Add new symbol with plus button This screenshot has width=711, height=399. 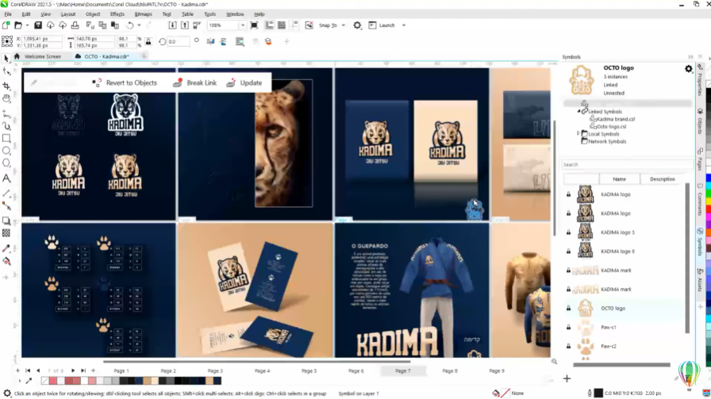[x=567, y=378]
